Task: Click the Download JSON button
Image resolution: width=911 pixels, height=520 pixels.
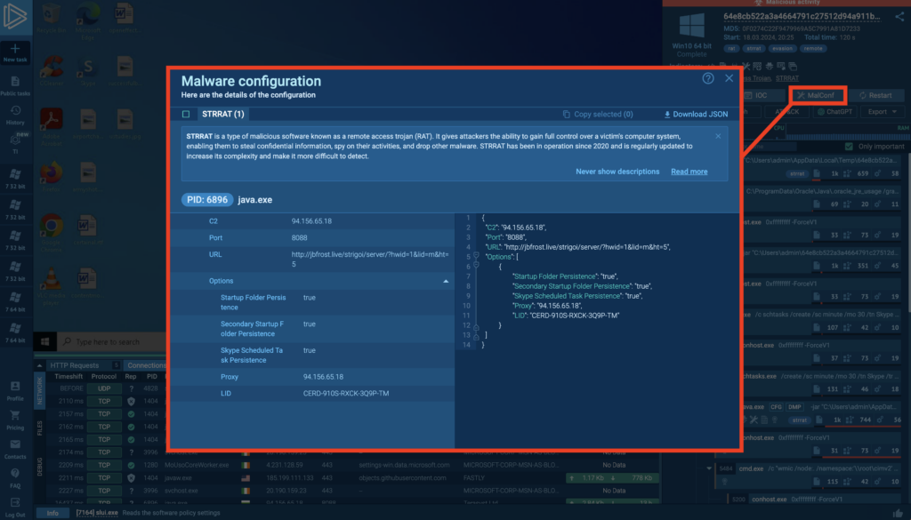Action: click(x=696, y=114)
